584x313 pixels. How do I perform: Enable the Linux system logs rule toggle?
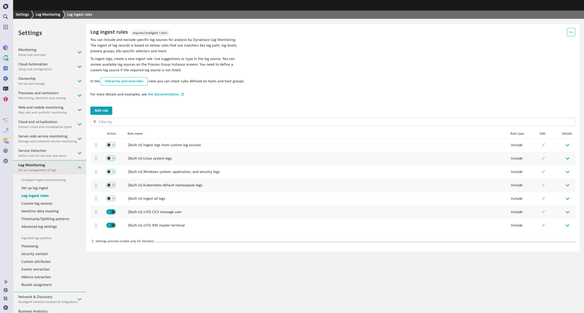111,158
